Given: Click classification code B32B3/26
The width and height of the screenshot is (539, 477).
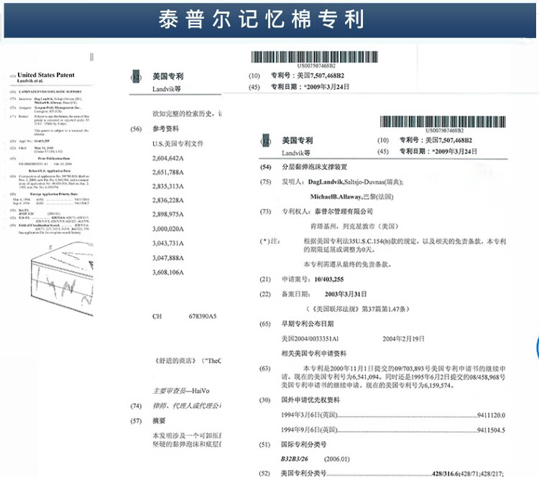Looking at the screenshot, I should click(294, 459).
